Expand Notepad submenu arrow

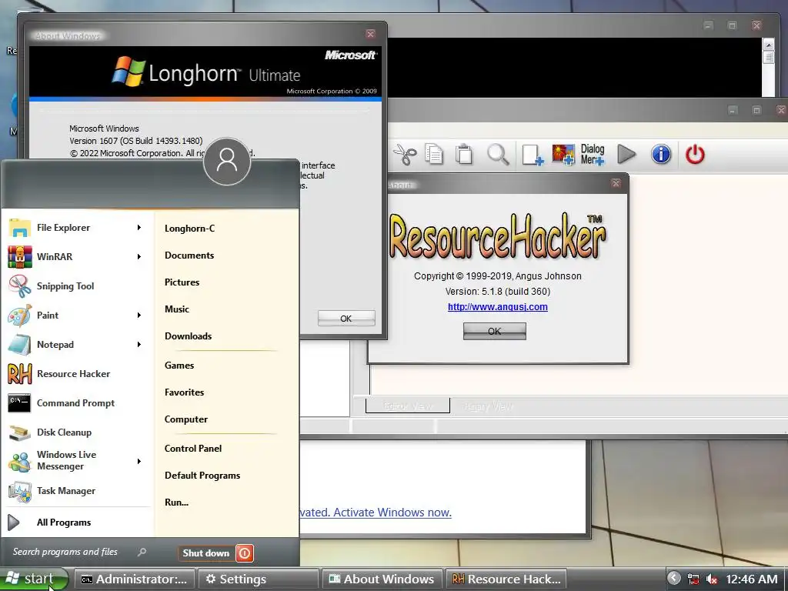[x=139, y=344]
